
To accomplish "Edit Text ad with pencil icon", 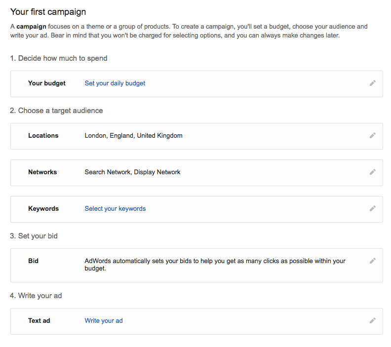I will coord(373,320).
